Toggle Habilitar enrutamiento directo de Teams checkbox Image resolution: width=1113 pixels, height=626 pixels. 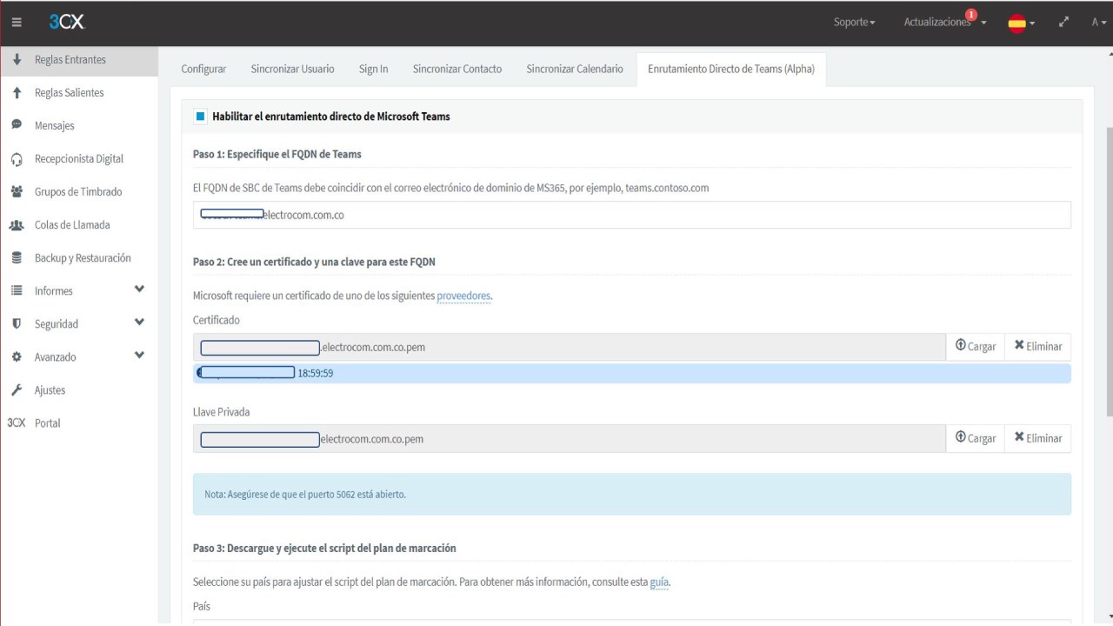coord(201,117)
